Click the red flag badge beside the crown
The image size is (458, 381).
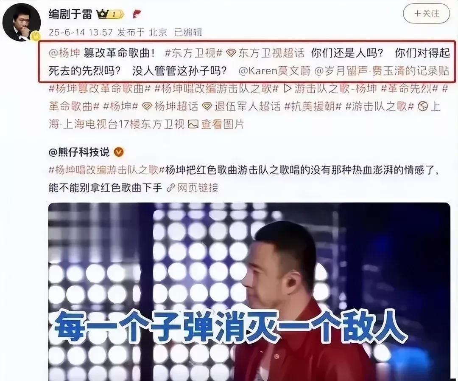[137, 14]
